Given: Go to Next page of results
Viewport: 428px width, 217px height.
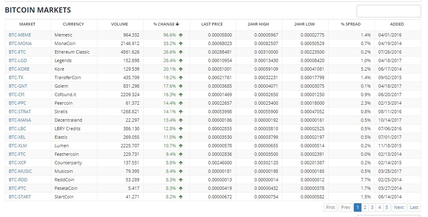Looking at the screenshot, I should click(399, 207).
